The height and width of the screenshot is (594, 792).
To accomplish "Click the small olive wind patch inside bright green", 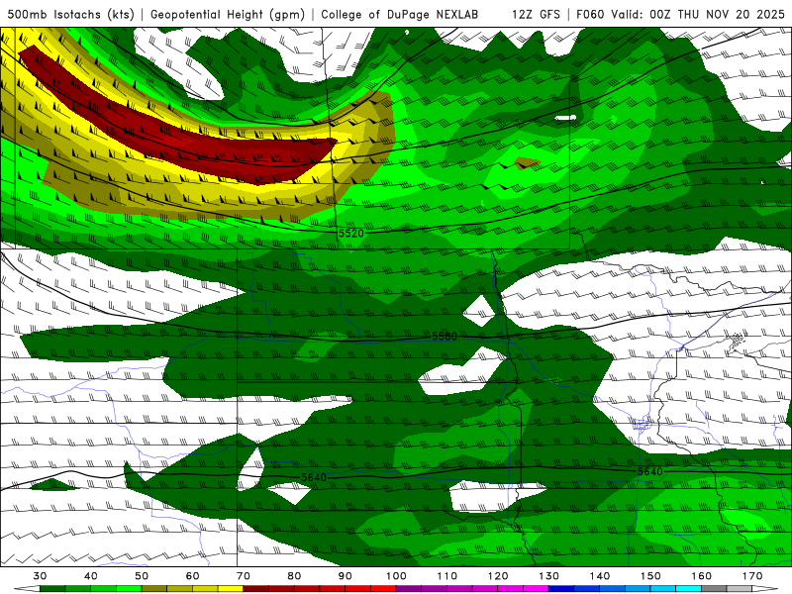I will pyautogui.click(x=528, y=163).
